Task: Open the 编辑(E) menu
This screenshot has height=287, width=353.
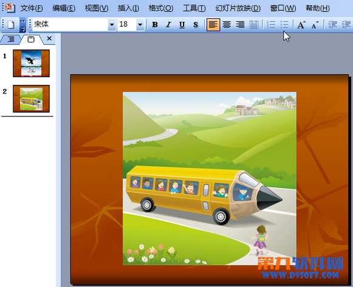Action: 64,8
